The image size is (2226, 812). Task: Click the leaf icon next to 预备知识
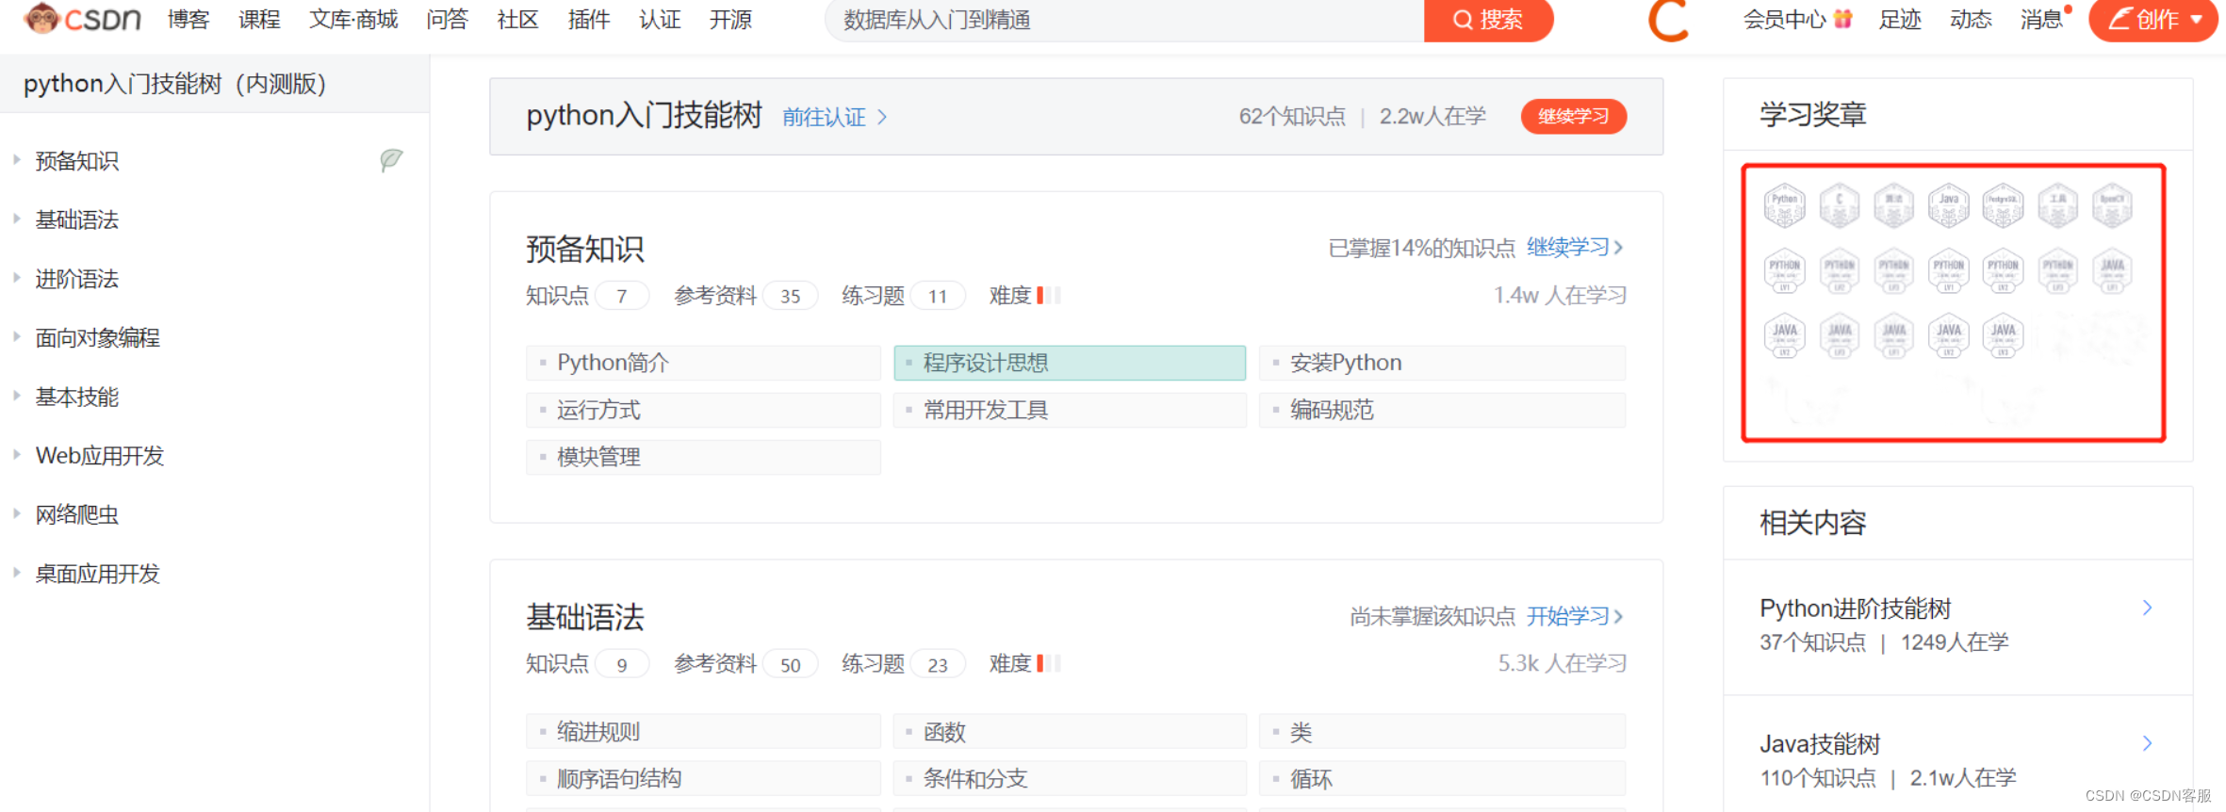(x=391, y=160)
